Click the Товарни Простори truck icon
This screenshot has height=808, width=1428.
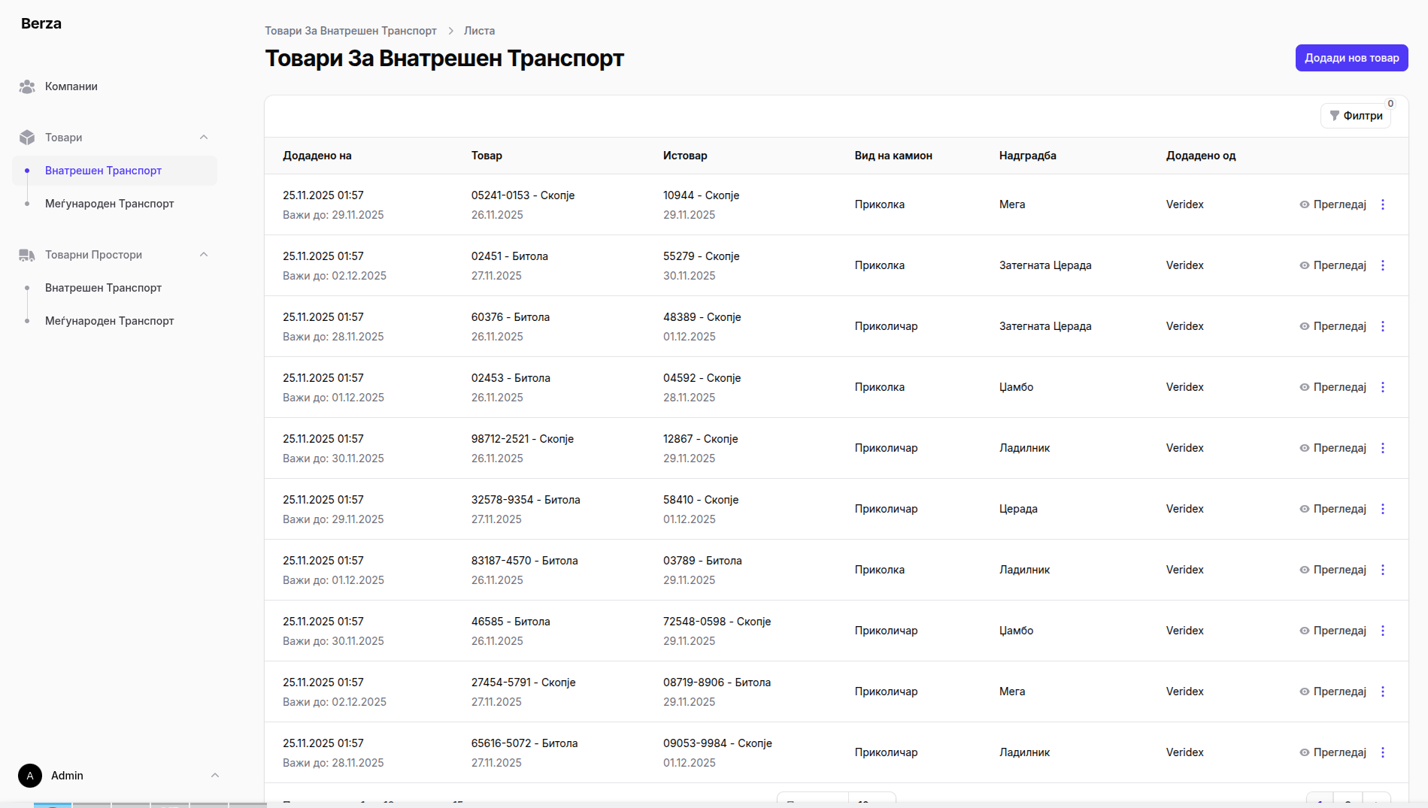click(27, 255)
